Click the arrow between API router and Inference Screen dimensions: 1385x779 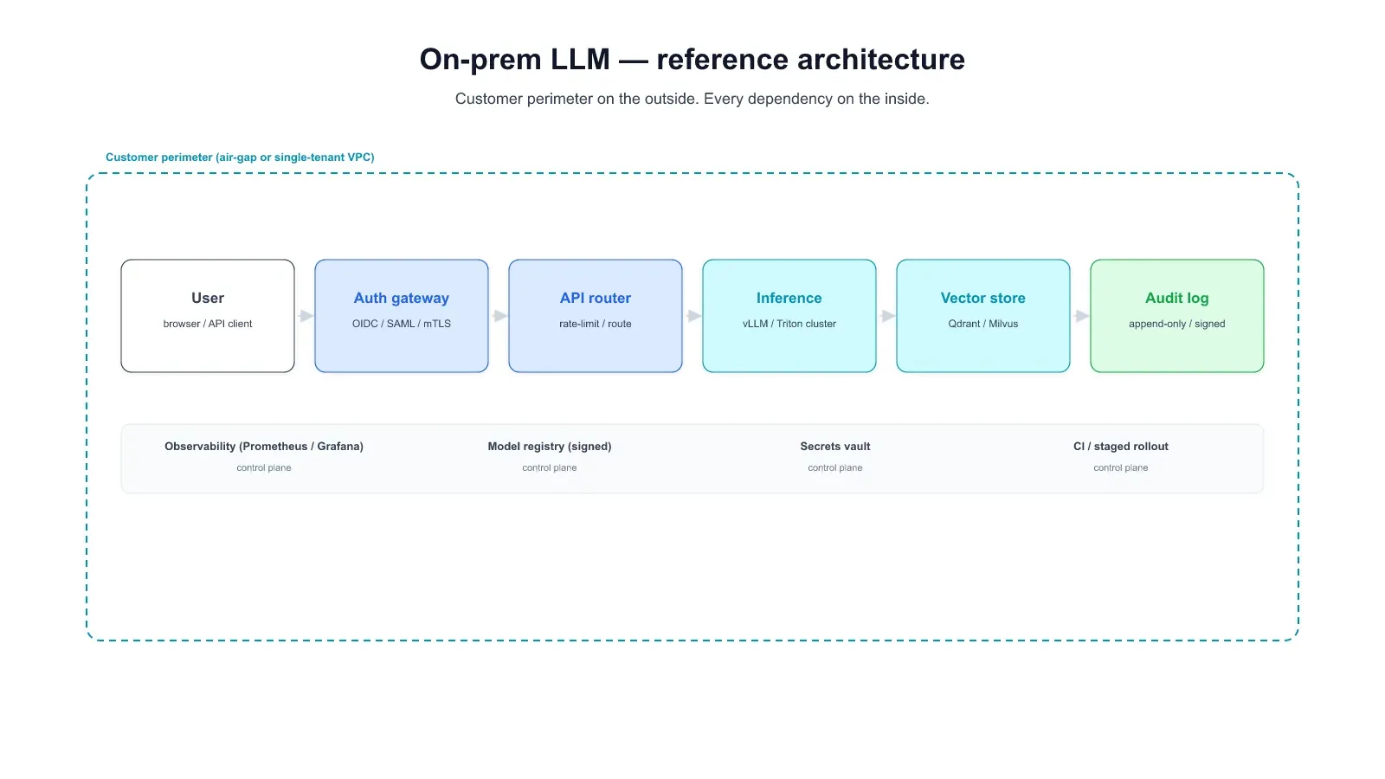click(693, 316)
